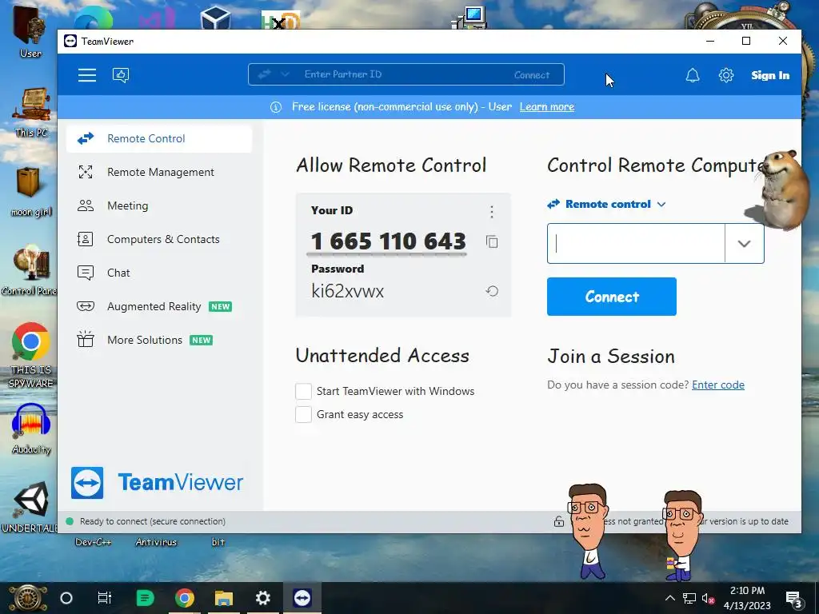Click the muted volume tray icon
Screen dimensions: 819x614
pos(709,598)
